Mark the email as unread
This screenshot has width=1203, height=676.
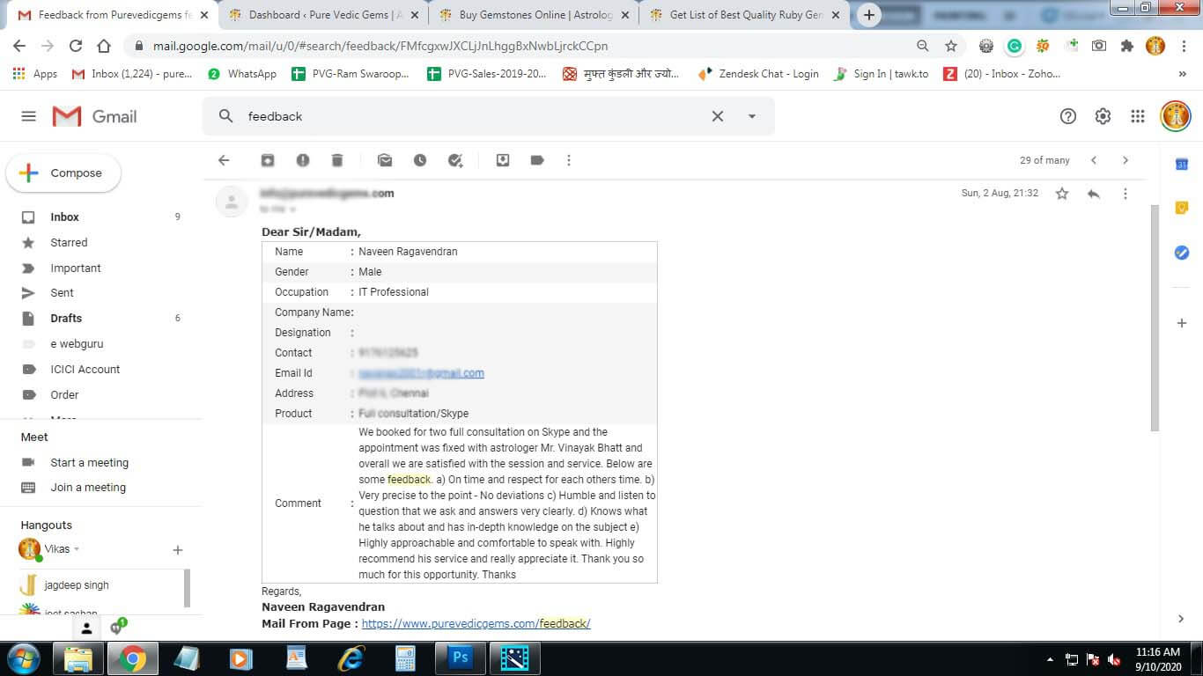385,160
